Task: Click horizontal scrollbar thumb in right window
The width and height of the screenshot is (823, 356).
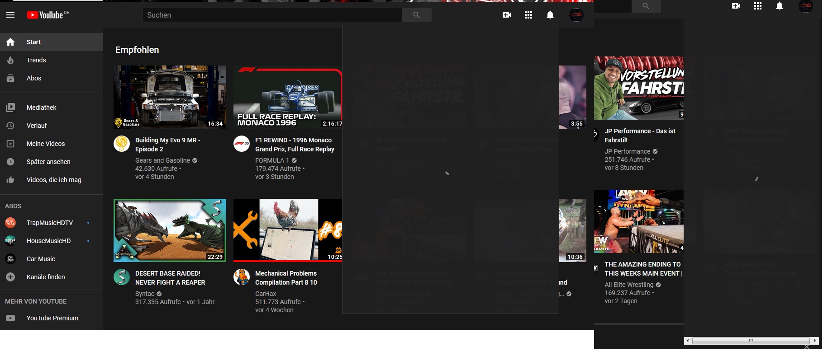Action: tap(751, 341)
